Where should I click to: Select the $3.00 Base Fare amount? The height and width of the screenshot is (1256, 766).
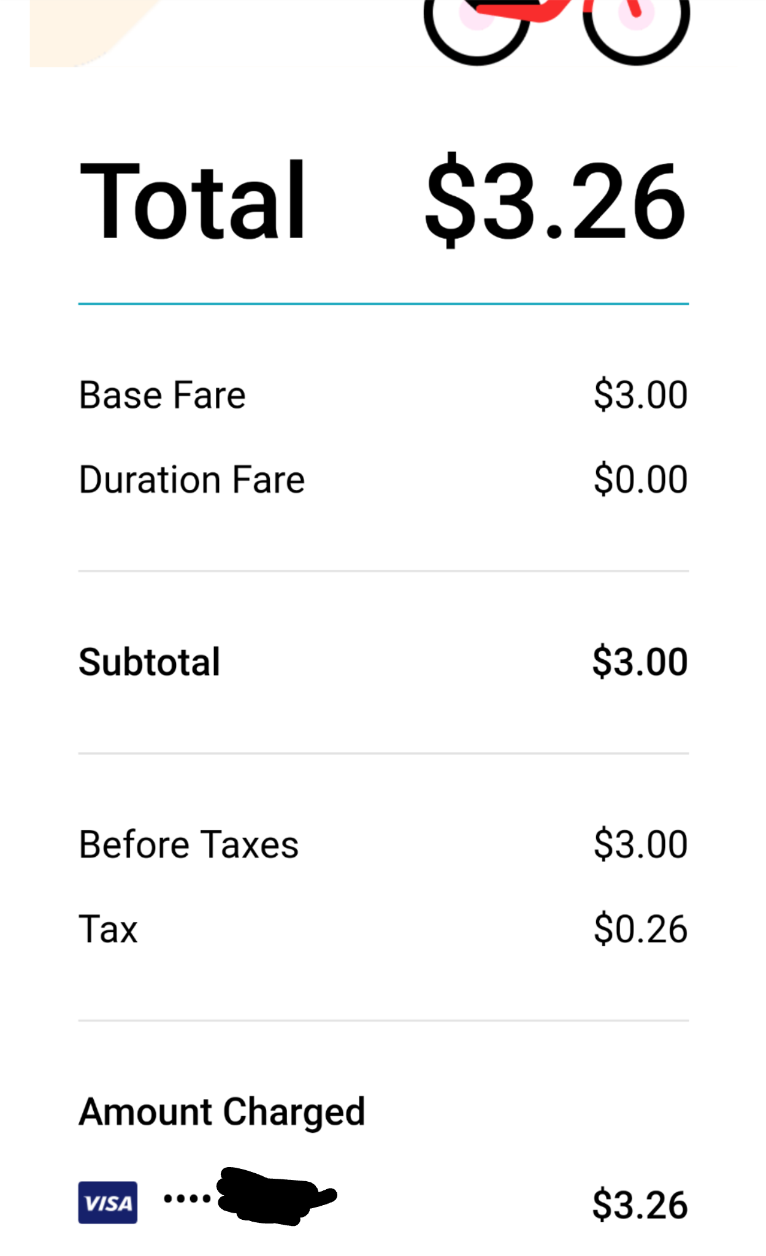pos(640,395)
